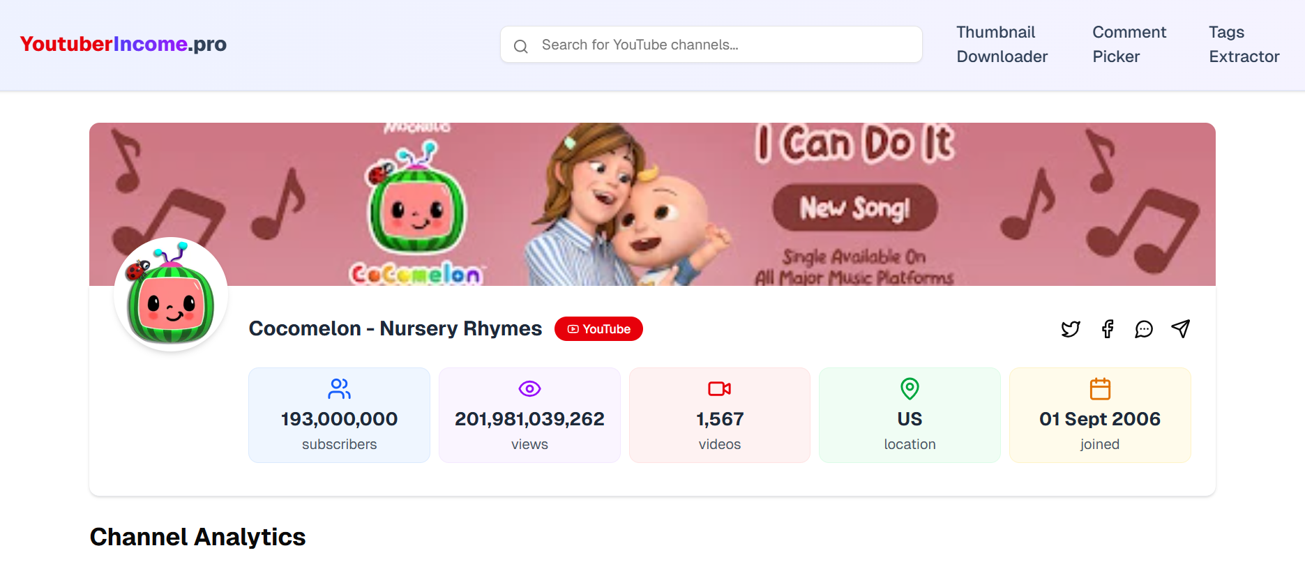This screenshot has width=1305, height=562.
Task: Click the "joined" label text
Action: (x=1100, y=444)
